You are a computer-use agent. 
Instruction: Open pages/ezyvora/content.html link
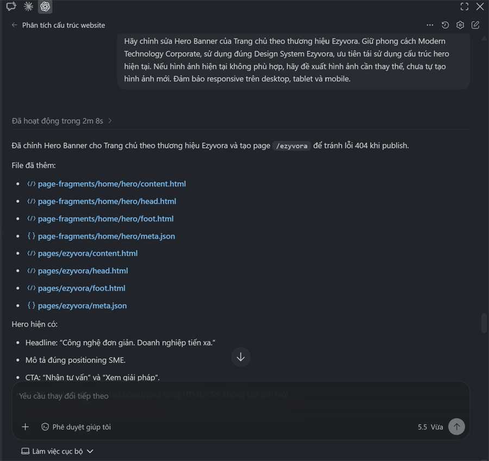click(x=87, y=253)
